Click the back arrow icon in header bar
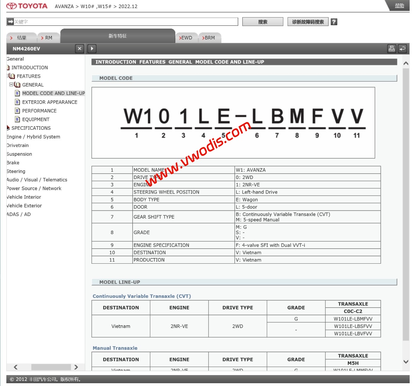The height and width of the screenshot is (386, 416). pos(402,49)
